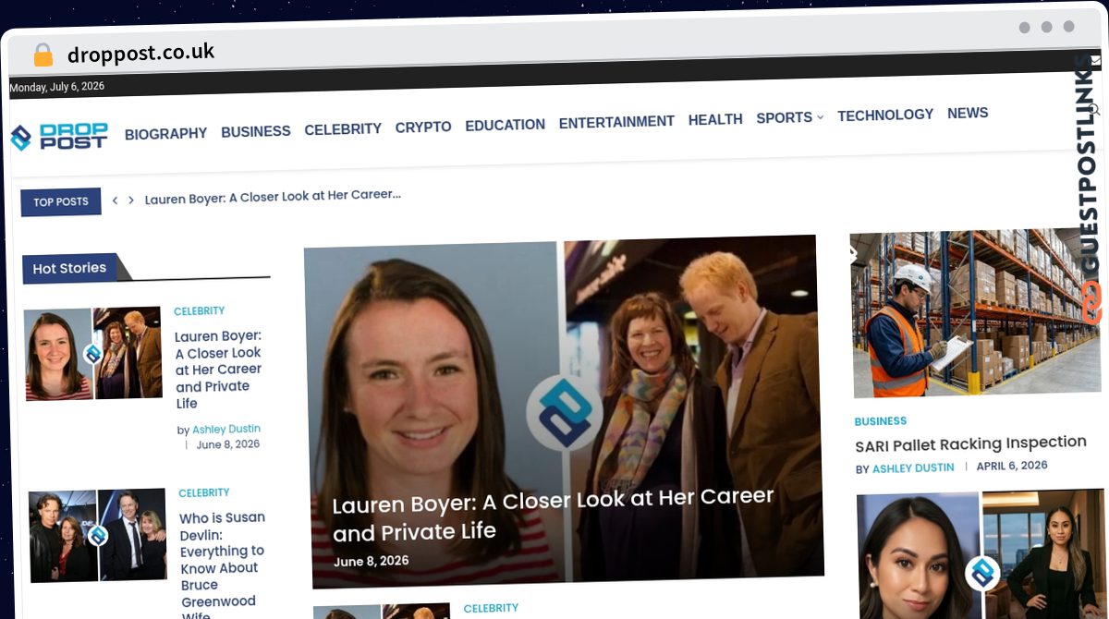The image size is (1109, 619).
Task: Open thumbnail below the featured slider
Action: point(381,612)
